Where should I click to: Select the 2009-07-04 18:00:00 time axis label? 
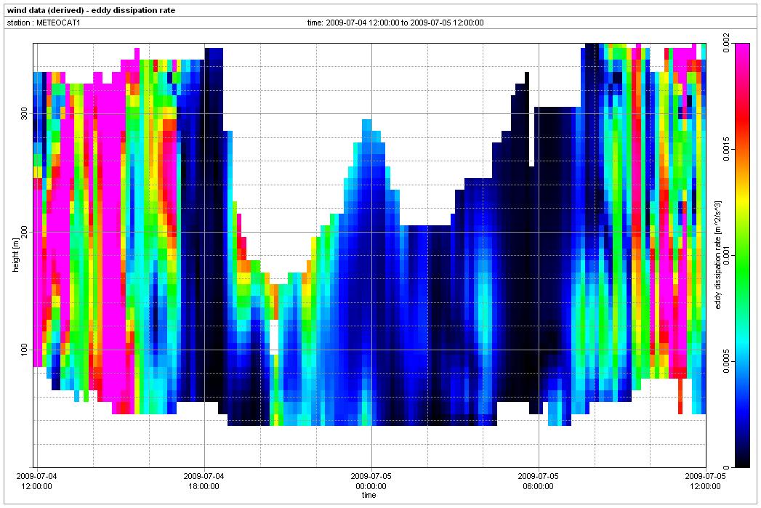pyautogui.click(x=204, y=480)
